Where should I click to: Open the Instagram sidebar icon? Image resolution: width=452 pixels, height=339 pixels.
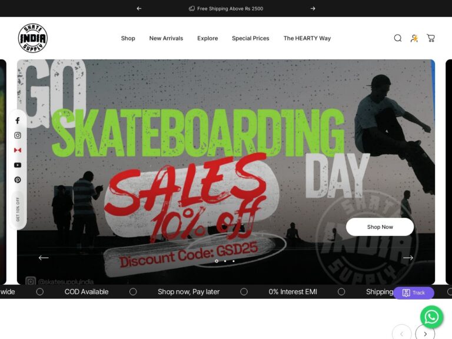[x=18, y=135]
